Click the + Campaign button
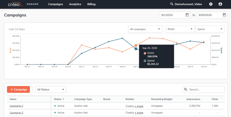Viewport: 231px width, 117px height. pos(18,89)
